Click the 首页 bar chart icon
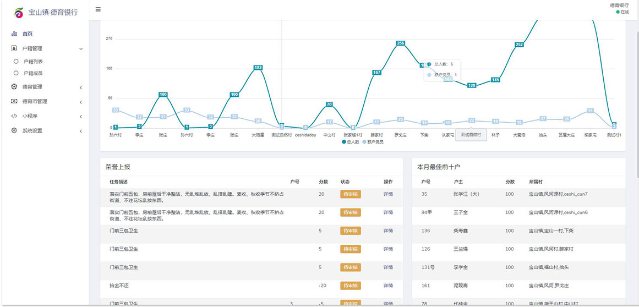 pos(14,34)
